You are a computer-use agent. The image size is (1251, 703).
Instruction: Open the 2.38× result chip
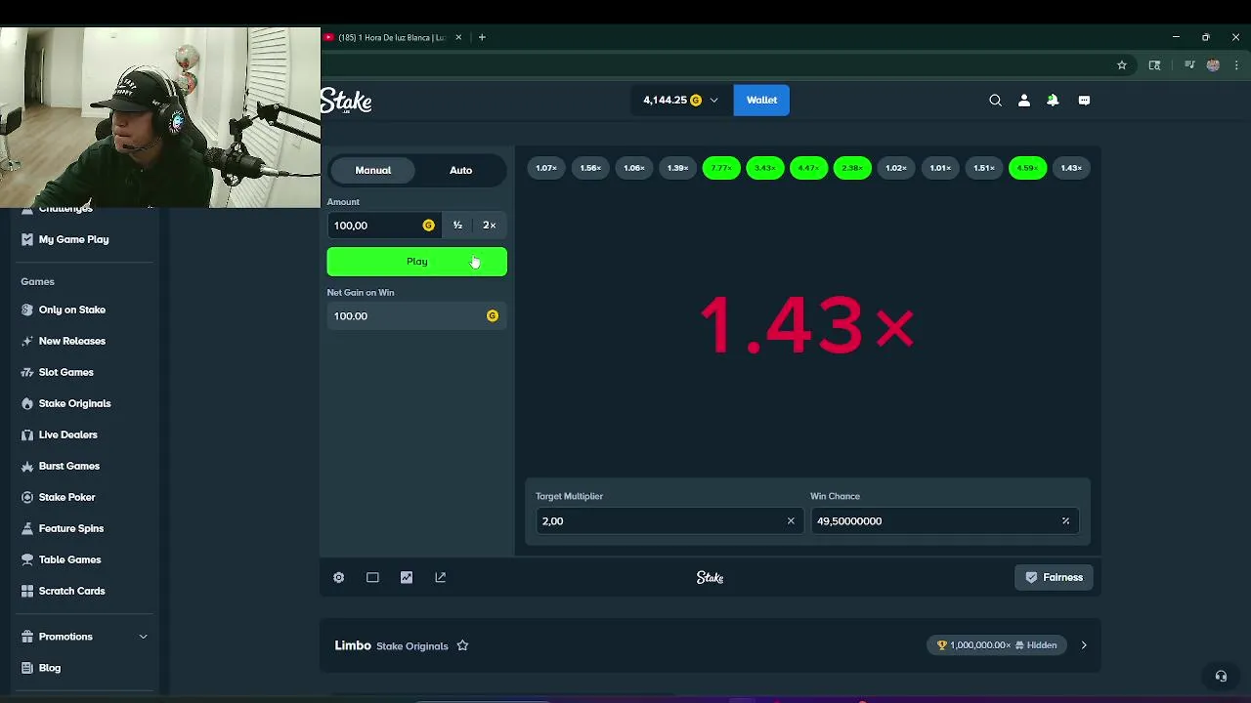(x=852, y=168)
